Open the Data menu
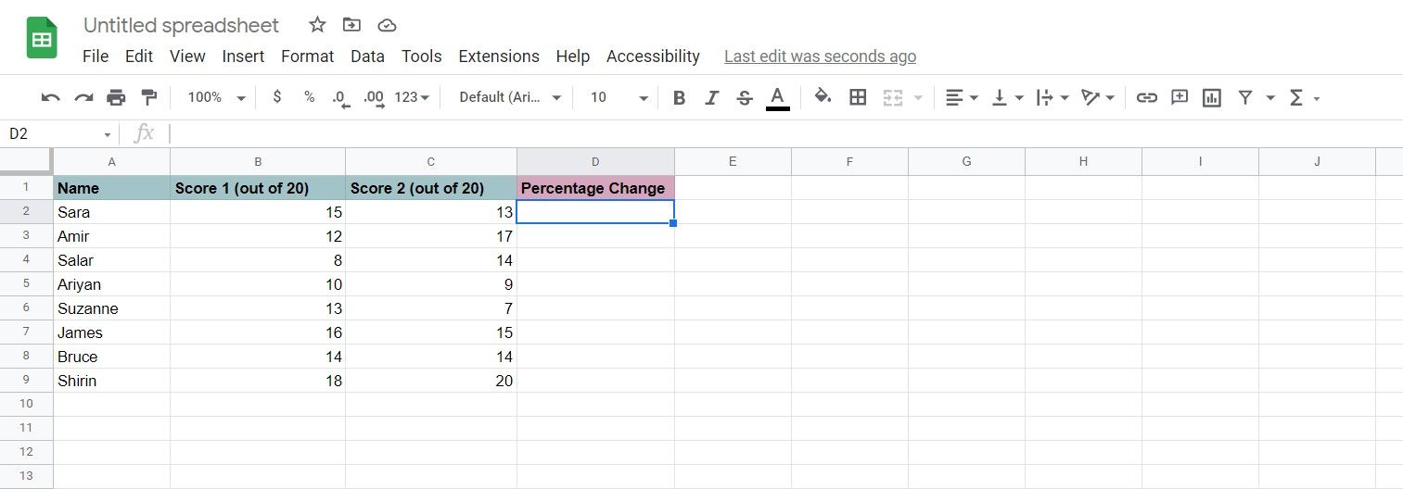The width and height of the screenshot is (1403, 489). [x=367, y=56]
